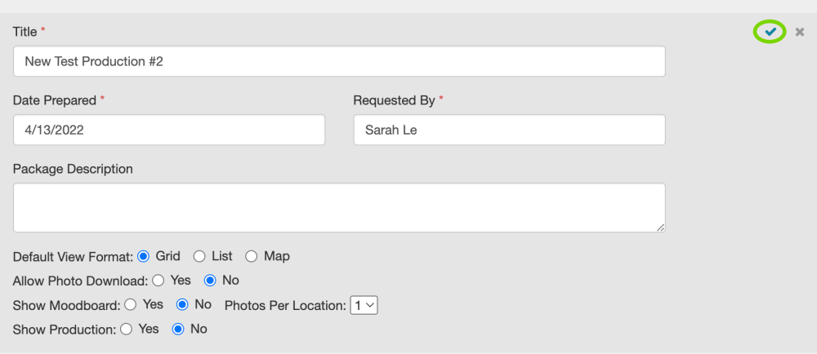Select No for Show Production

click(177, 330)
